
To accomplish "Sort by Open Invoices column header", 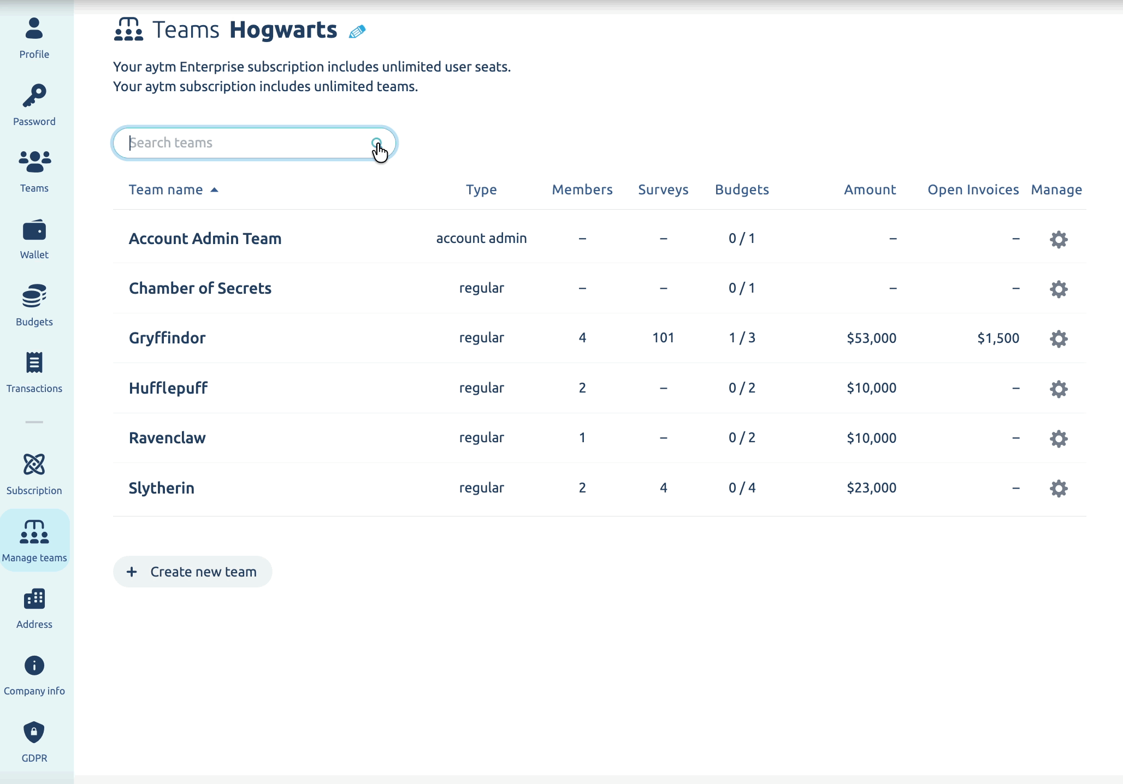I will tap(973, 190).
